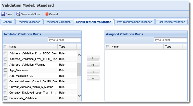This screenshot has width=193, height=106.
Task: Click scroll up arrow in Available Rules list
Action: [79, 55]
